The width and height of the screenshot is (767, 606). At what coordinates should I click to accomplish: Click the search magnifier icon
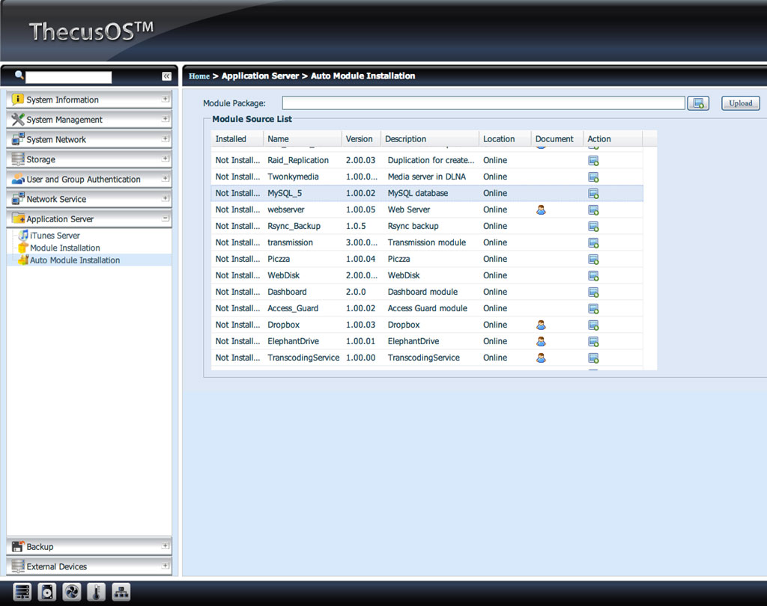click(x=19, y=76)
